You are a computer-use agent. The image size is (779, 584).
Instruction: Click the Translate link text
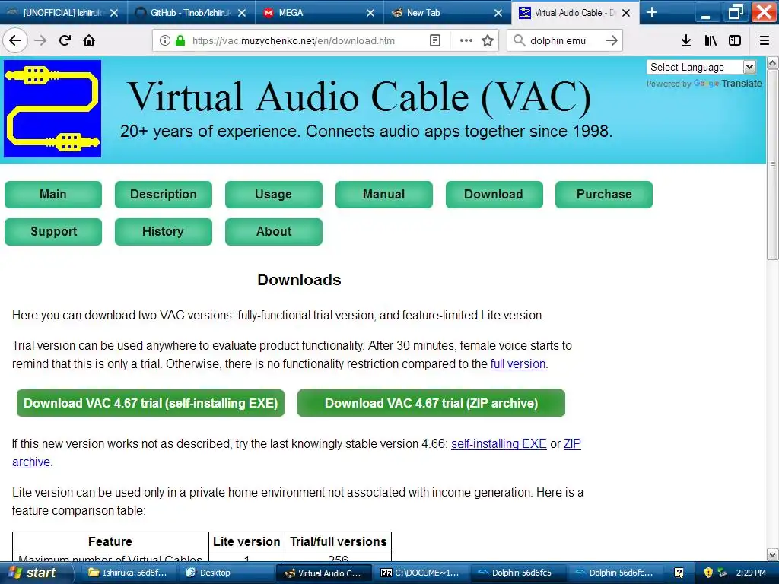click(742, 84)
